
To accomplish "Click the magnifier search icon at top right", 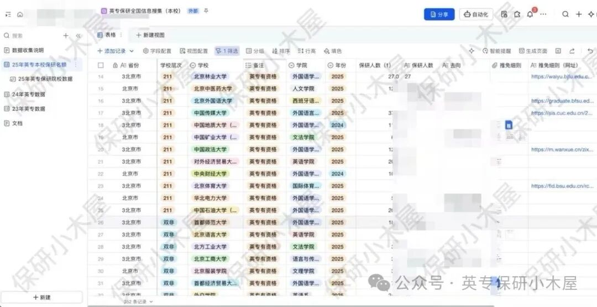I will coord(565,14).
